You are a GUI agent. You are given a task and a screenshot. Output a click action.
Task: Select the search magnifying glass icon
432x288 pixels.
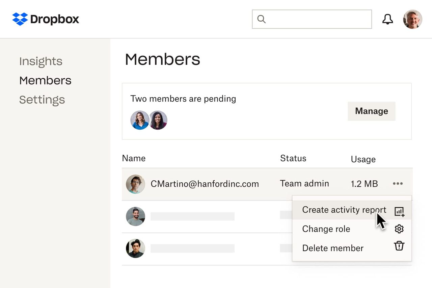[261, 19]
